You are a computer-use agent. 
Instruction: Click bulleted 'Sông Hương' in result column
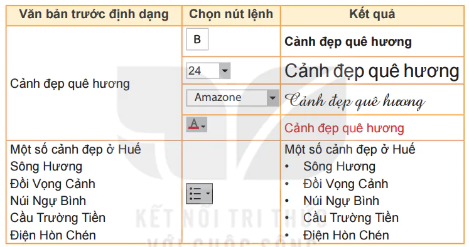[x=339, y=167]
